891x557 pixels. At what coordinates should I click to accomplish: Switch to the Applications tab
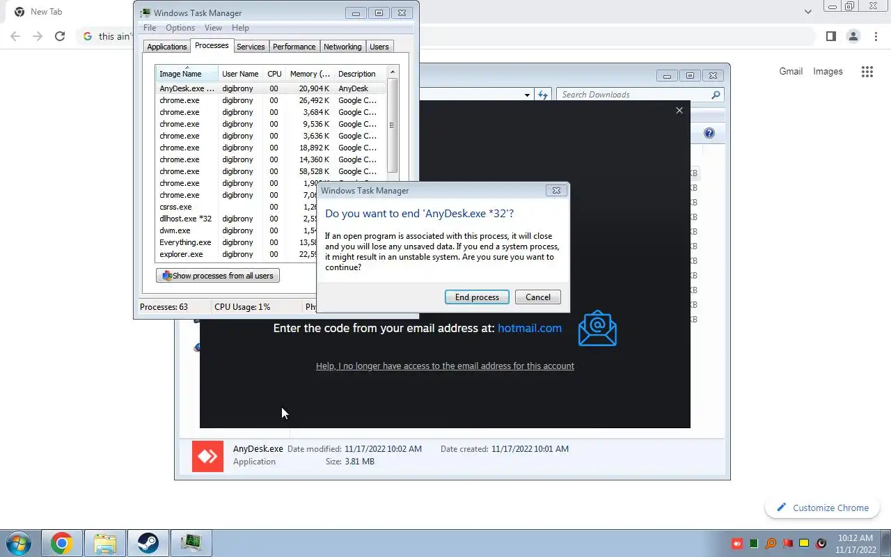[167, 47]
